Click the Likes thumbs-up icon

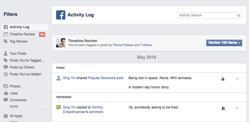pos(6,93)
